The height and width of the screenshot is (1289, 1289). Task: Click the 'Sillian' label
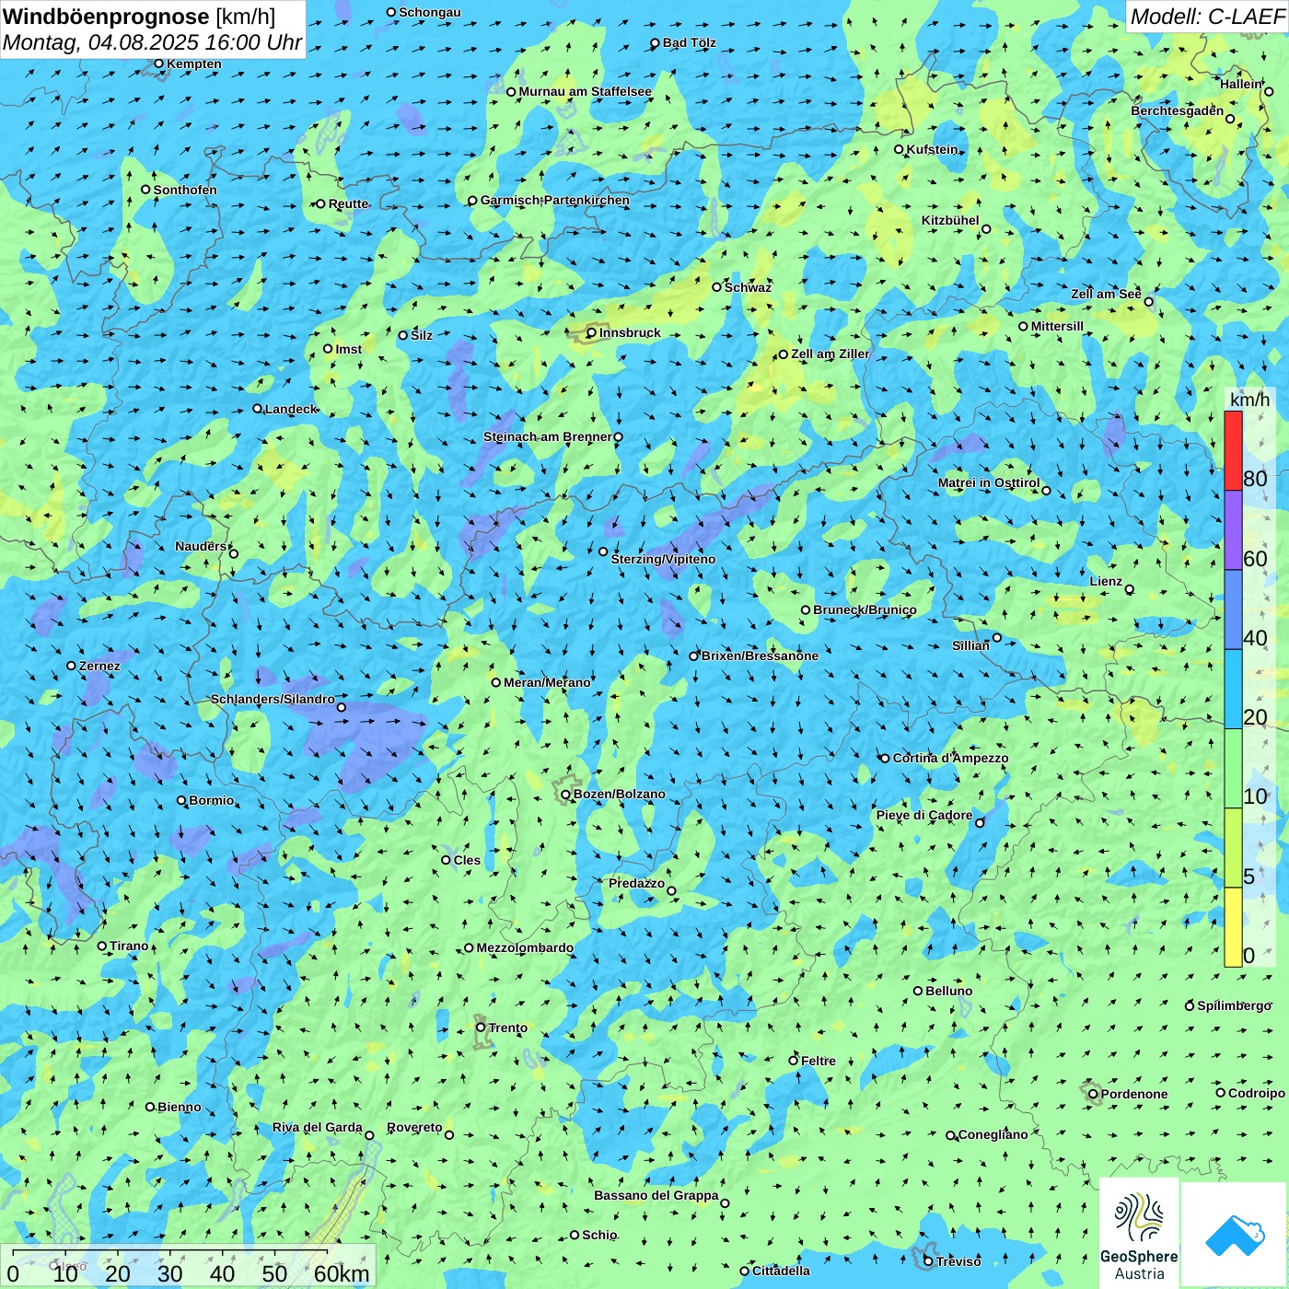tap(970, 645)
